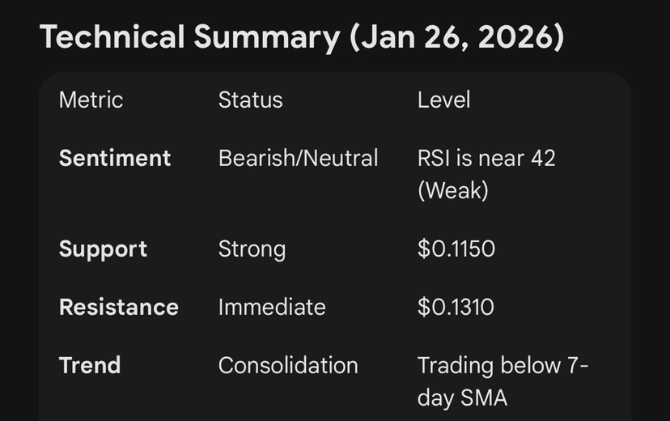Select the Support row label
The image size is (670, 421).
[103, 249]
